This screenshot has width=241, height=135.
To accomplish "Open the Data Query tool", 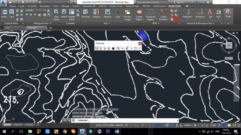I will pyautogui.click(x=56, y=15).
